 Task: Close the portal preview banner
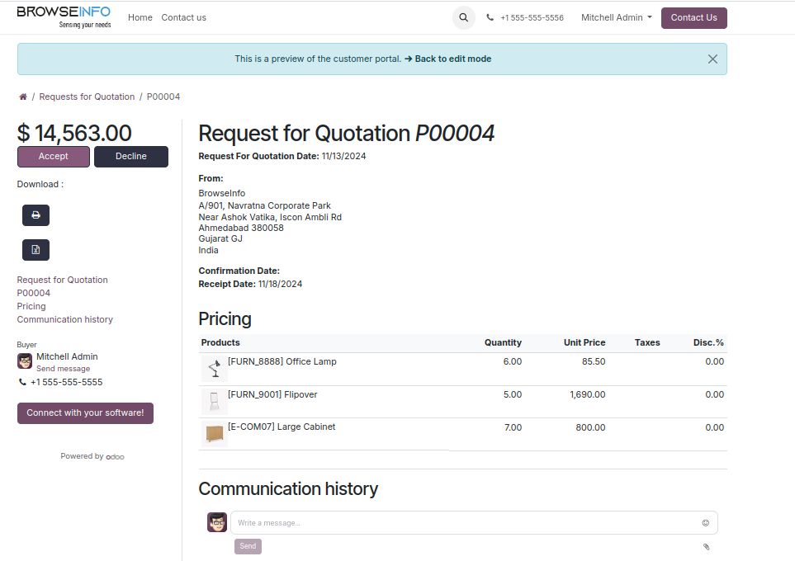pyautogui.click(x=712, y=59)
